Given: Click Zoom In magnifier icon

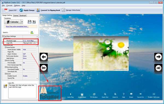Looking at the screenshot, I should (x=115, y=94).
